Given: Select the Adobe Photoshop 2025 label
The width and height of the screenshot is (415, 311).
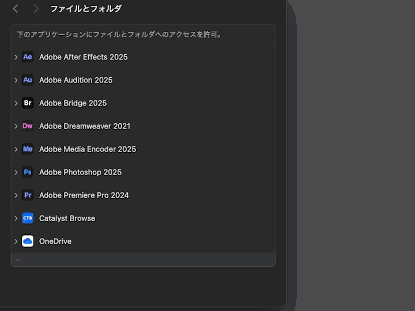Looking at the screenshot, I should [81, 172].
